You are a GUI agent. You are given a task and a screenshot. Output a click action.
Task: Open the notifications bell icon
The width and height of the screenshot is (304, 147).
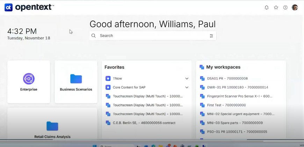pyautogui.click(x=267, y=8)
